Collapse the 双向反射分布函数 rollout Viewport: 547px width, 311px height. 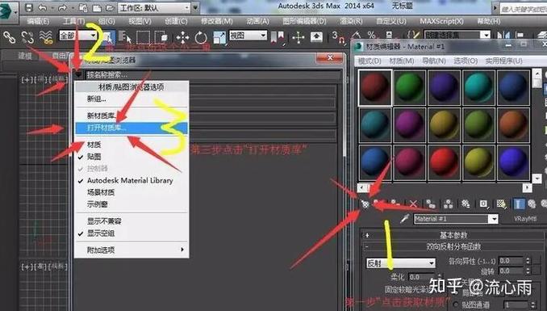[453, 246]
